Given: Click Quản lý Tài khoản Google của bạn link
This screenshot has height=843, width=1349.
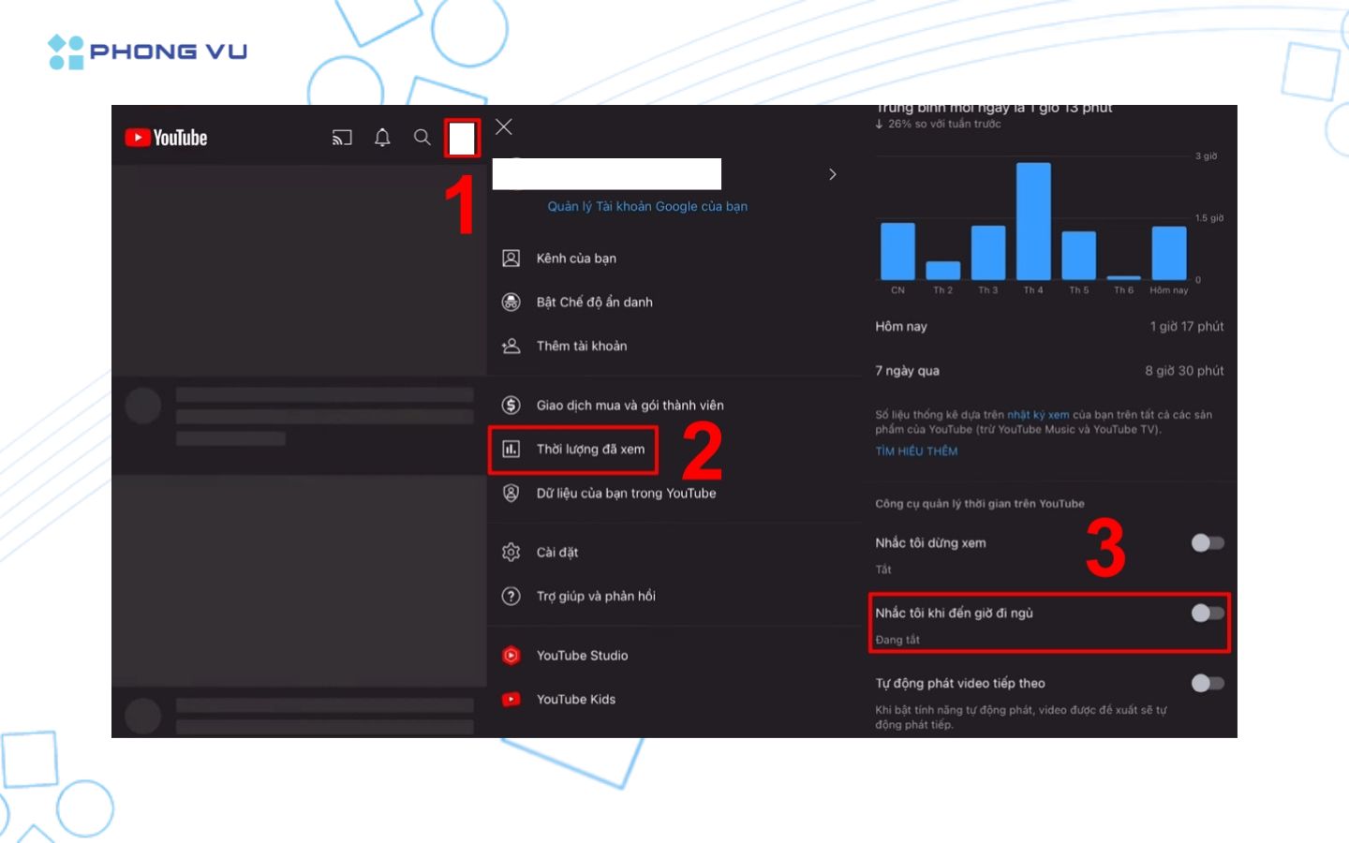Looking at the screenshot, I should [647, 207].
